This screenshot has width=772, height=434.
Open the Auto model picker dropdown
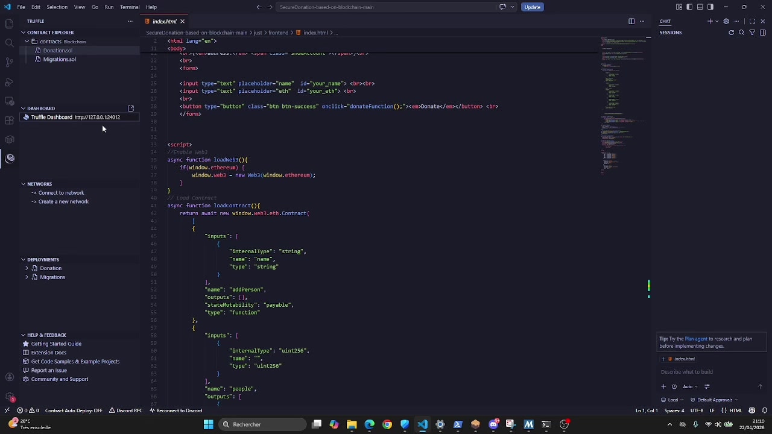[690, 386]
